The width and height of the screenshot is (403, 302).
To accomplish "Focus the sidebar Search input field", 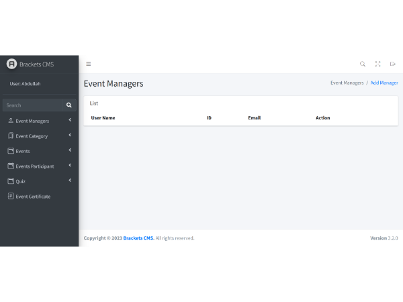I will (32, 105).
